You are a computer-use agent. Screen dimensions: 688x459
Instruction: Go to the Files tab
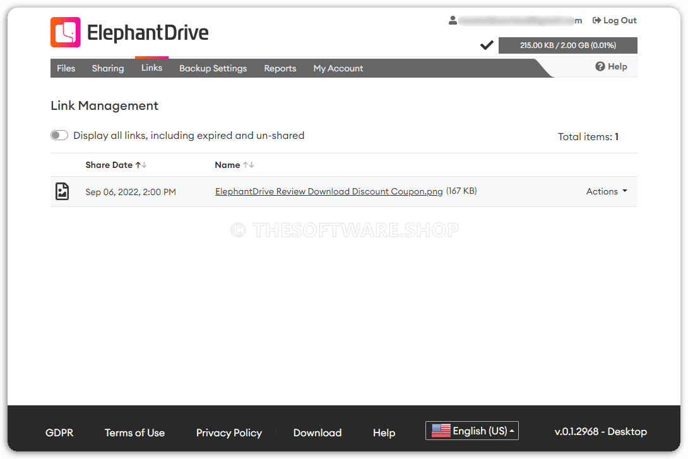(x=66, y=68)
